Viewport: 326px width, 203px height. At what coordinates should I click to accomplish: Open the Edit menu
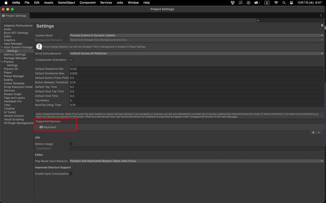coord(37,3)
